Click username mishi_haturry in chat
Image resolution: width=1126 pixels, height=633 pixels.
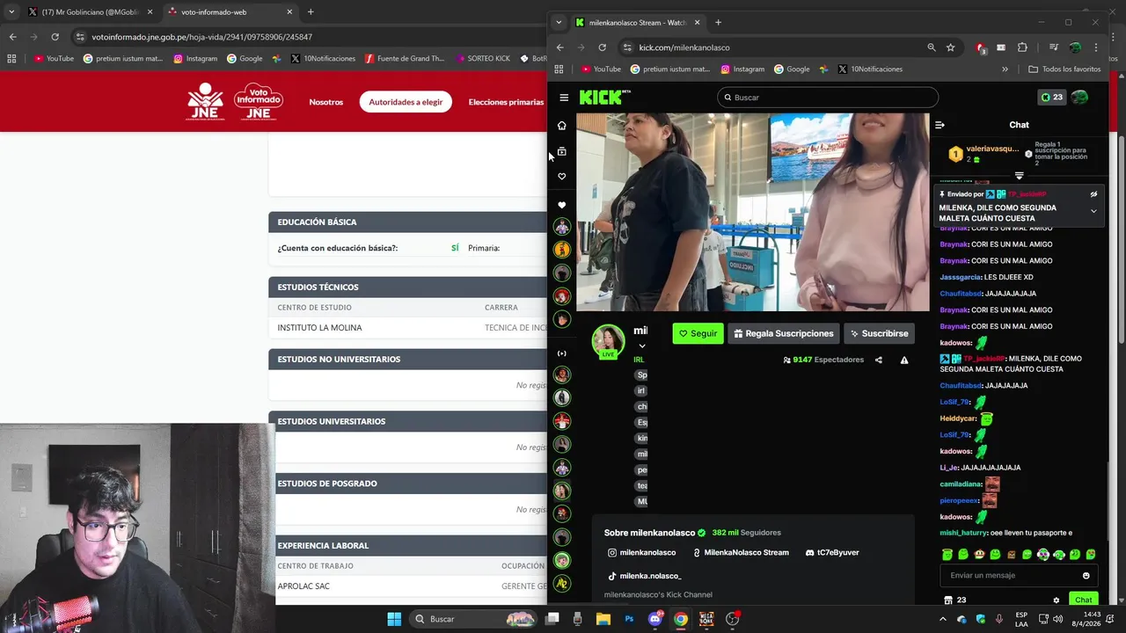point(963,533)
